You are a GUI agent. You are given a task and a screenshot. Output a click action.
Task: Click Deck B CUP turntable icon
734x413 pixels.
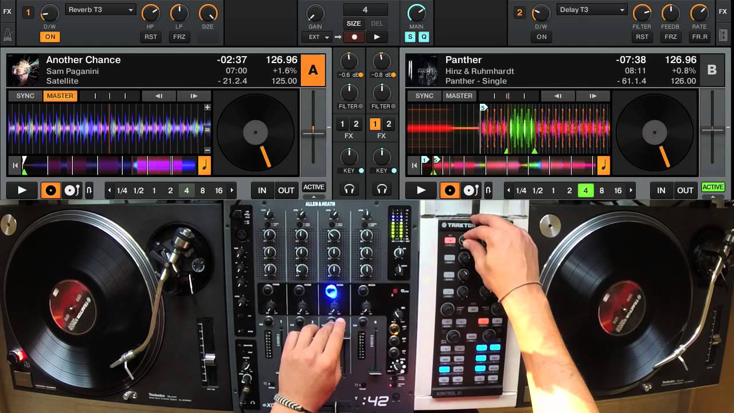[x=471, y=190]
